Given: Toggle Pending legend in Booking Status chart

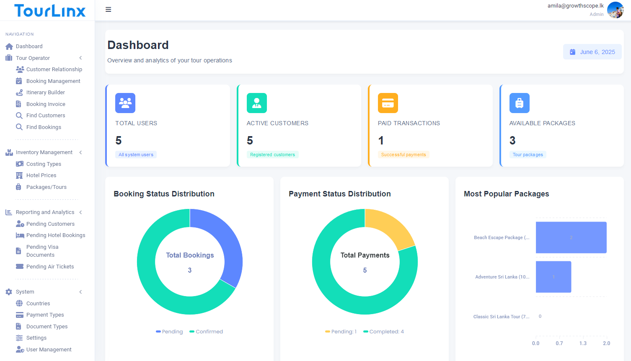Looking at the screenshot, I should [x=169, y=332].
